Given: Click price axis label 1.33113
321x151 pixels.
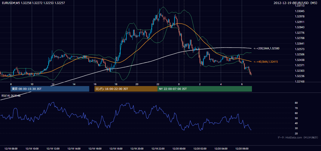Looking at the screenshot, I should coord(300,6).
